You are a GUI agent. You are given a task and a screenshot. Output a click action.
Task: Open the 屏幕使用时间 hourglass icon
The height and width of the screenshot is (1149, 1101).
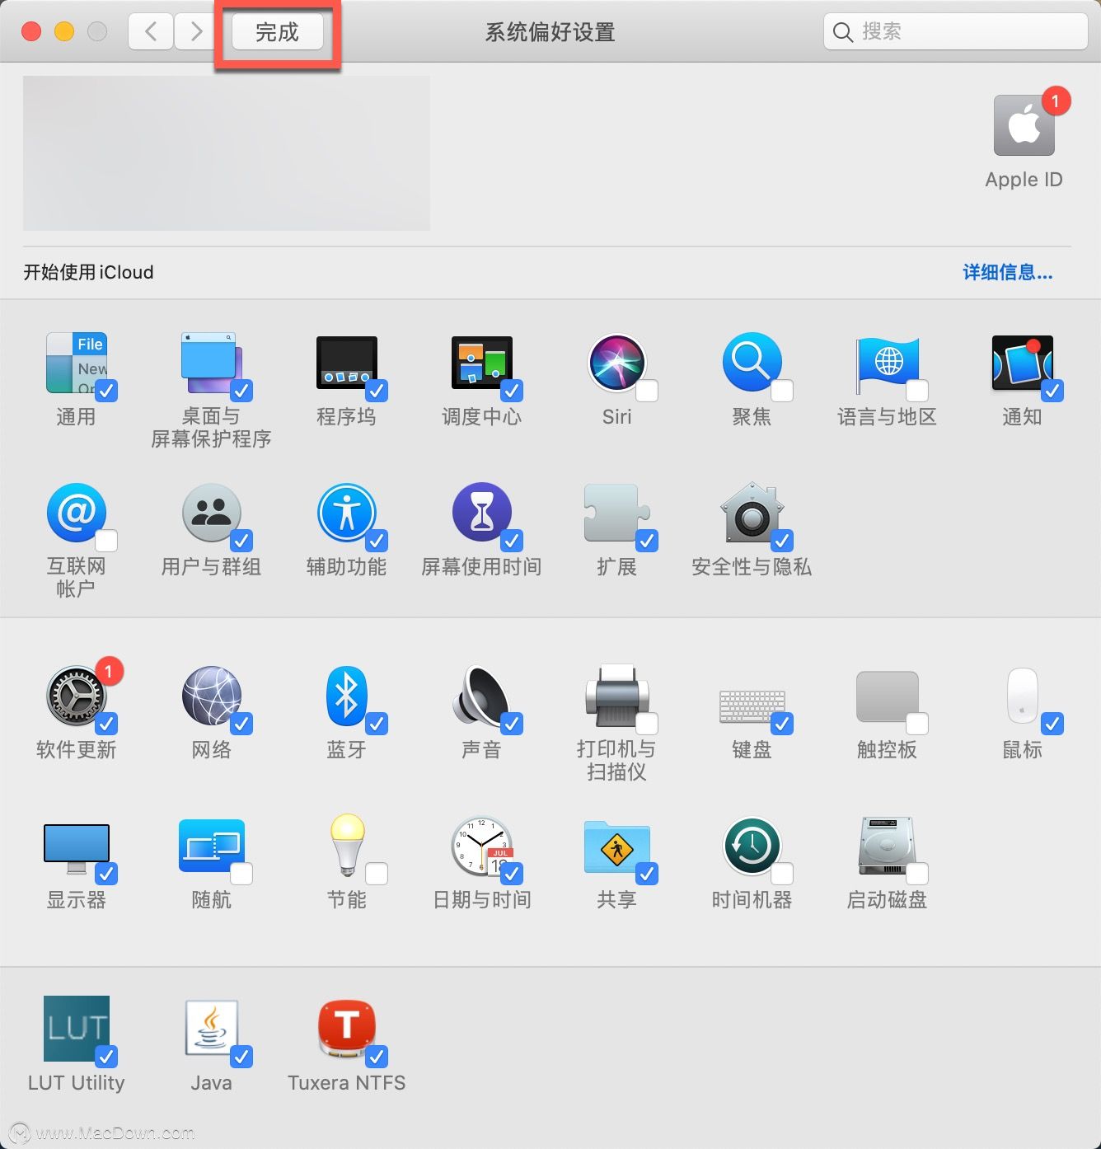click(481, 513)
